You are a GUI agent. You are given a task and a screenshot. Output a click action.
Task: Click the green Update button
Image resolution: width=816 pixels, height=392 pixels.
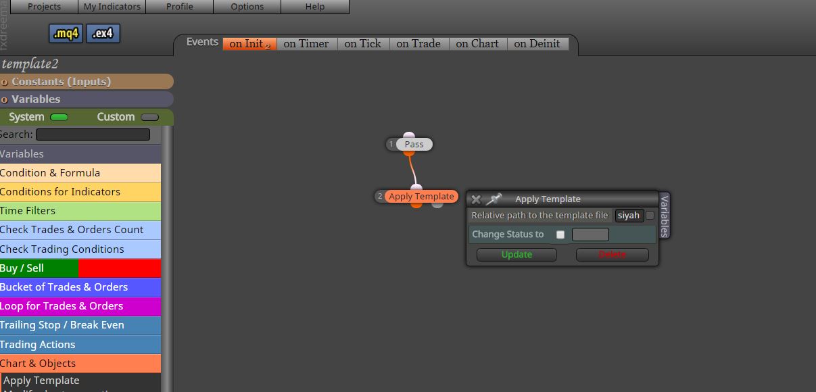517,255
